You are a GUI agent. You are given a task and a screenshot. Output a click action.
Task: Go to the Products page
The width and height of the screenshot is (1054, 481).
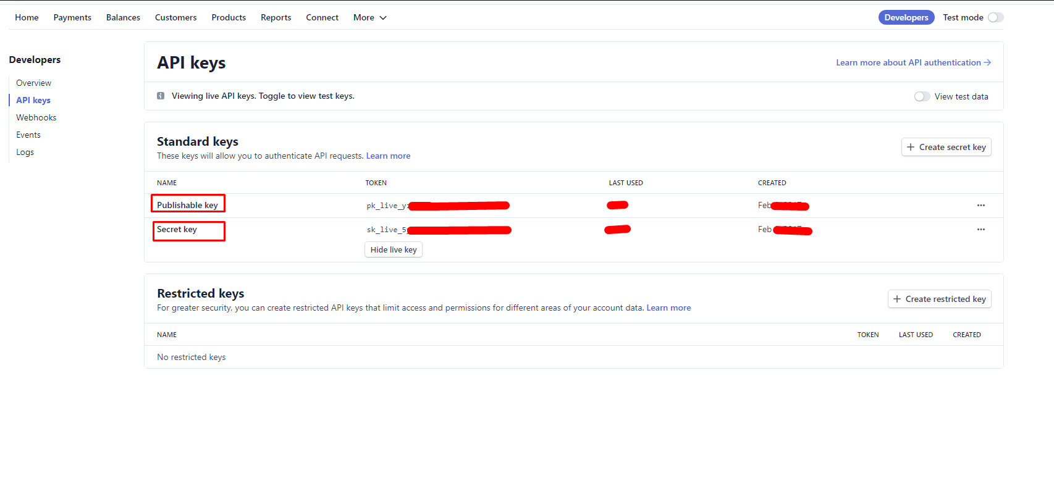tap(229, 17)
